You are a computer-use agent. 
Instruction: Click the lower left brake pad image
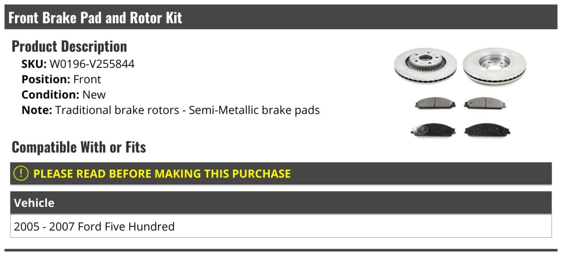point(430,130)
